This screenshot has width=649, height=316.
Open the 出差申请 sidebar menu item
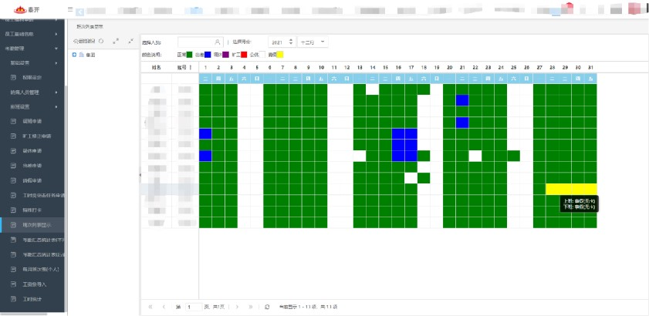32,166
